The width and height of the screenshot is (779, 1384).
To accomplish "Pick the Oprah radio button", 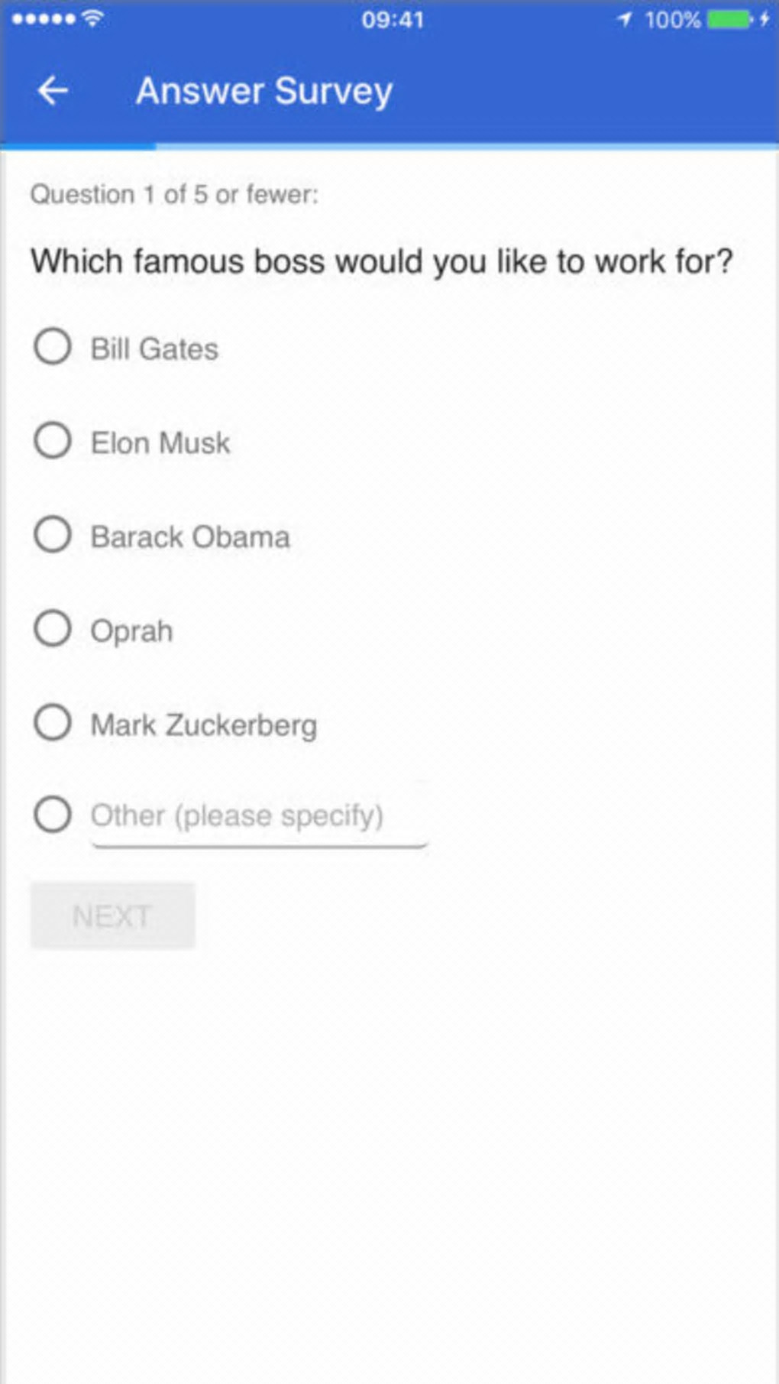I will 53,629.
